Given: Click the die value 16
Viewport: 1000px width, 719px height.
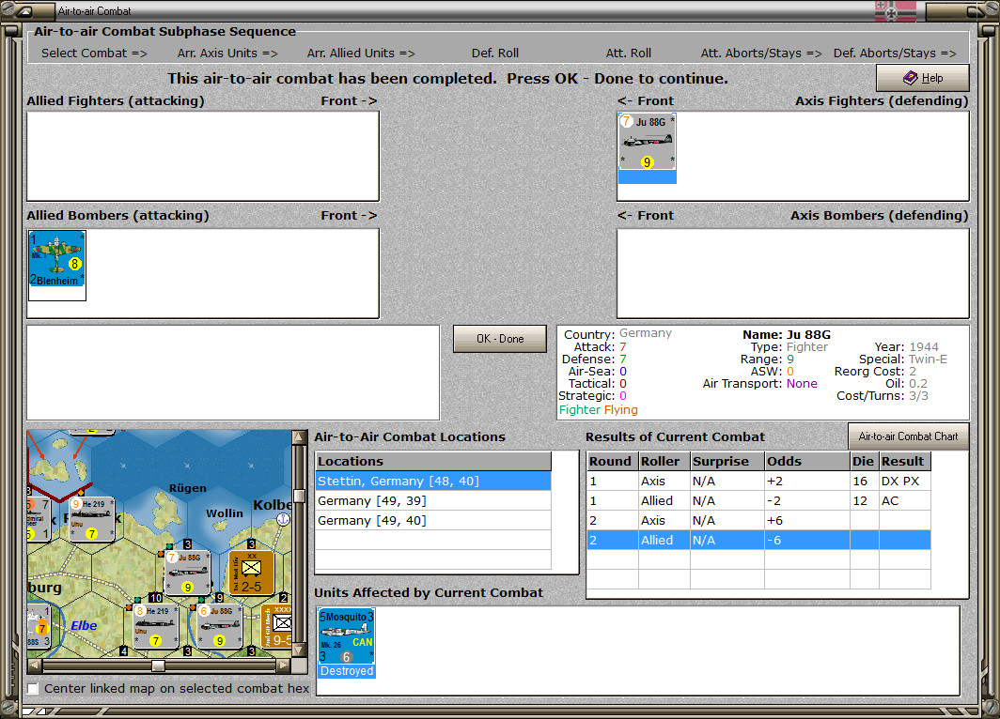Looking at the screenshot, I should 864,481.
